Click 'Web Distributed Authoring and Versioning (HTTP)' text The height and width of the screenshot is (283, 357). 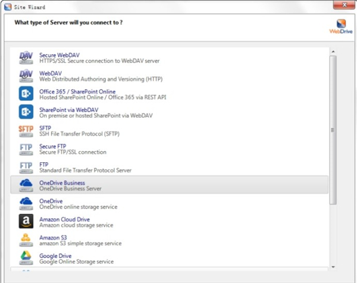coord(101,79)
